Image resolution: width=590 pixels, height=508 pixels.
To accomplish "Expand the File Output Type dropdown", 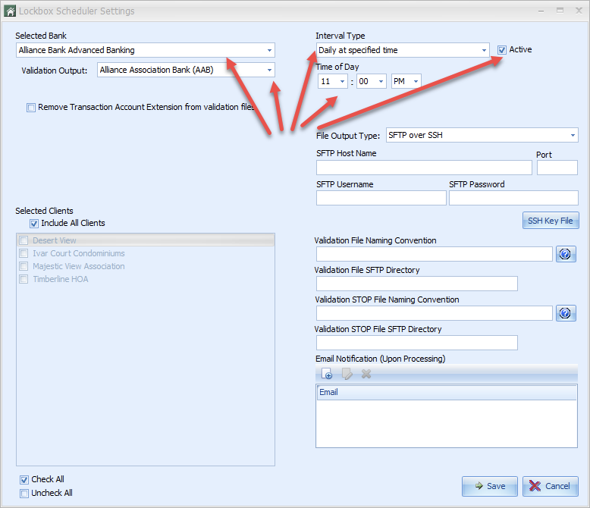I will point(573,136).
